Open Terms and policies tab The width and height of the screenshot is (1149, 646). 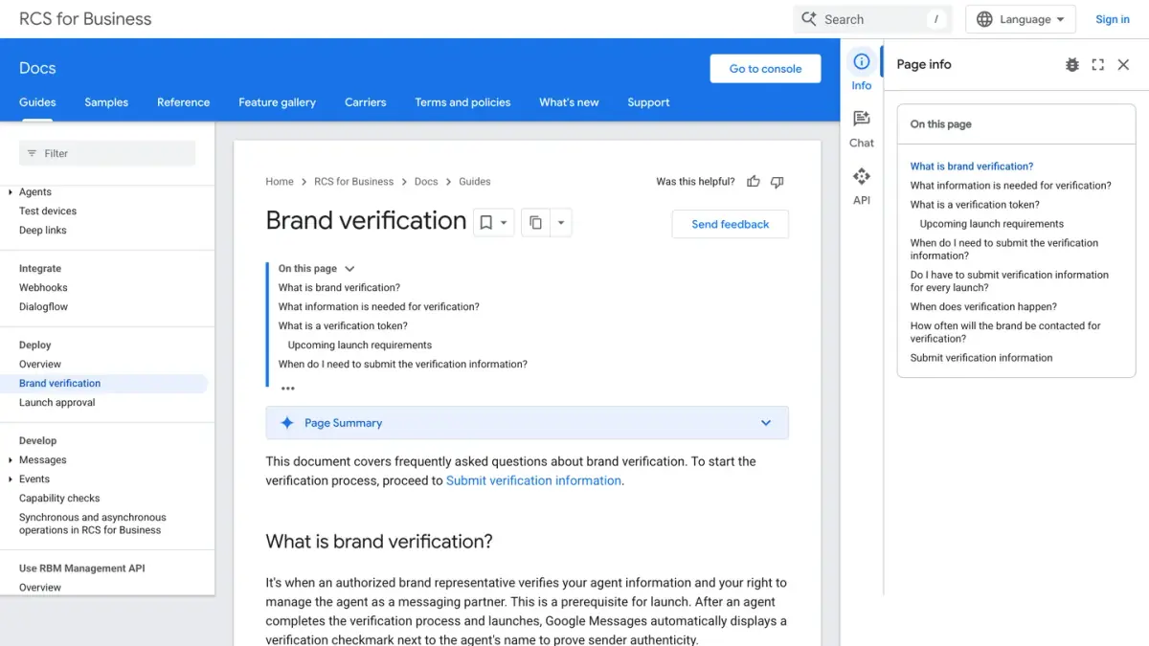(462, 102)
